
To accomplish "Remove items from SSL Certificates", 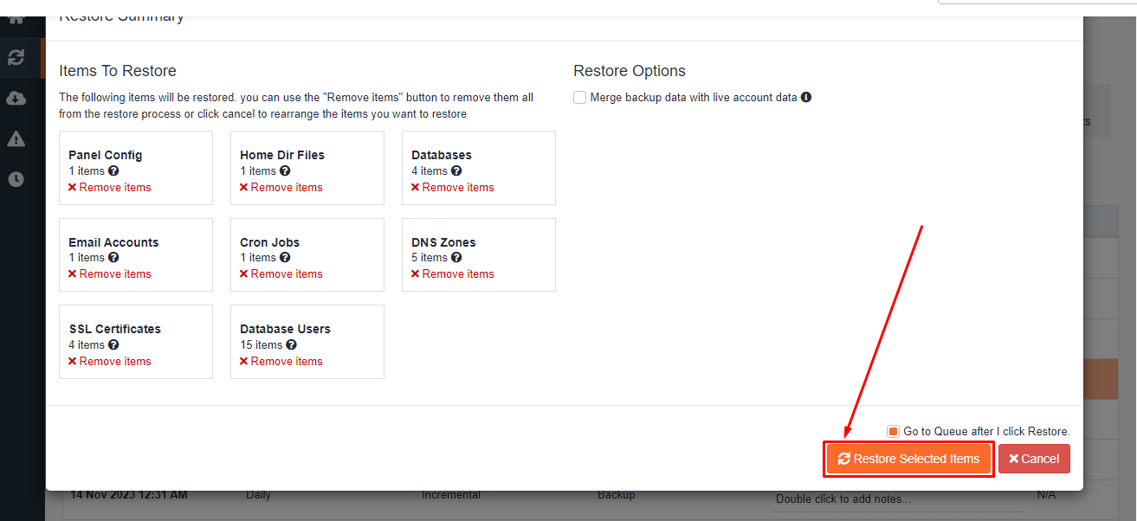I will point(110,361).
